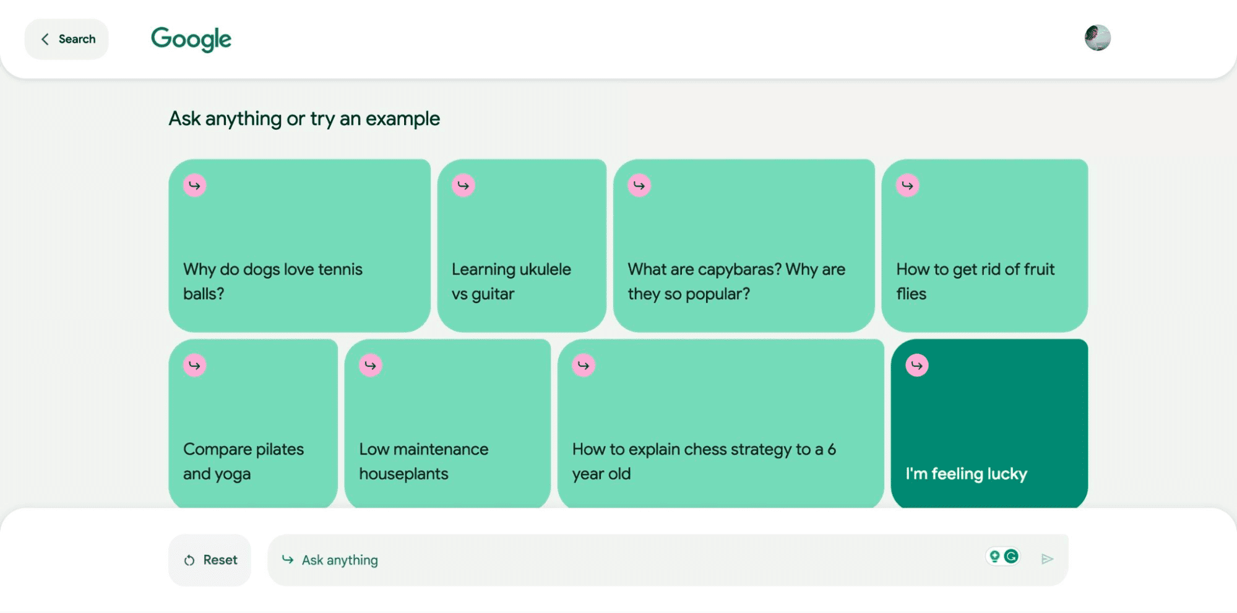Click the pink arrow on the fruit flies card
Viewport: 1237px width, 613px height.
point(906,185)
